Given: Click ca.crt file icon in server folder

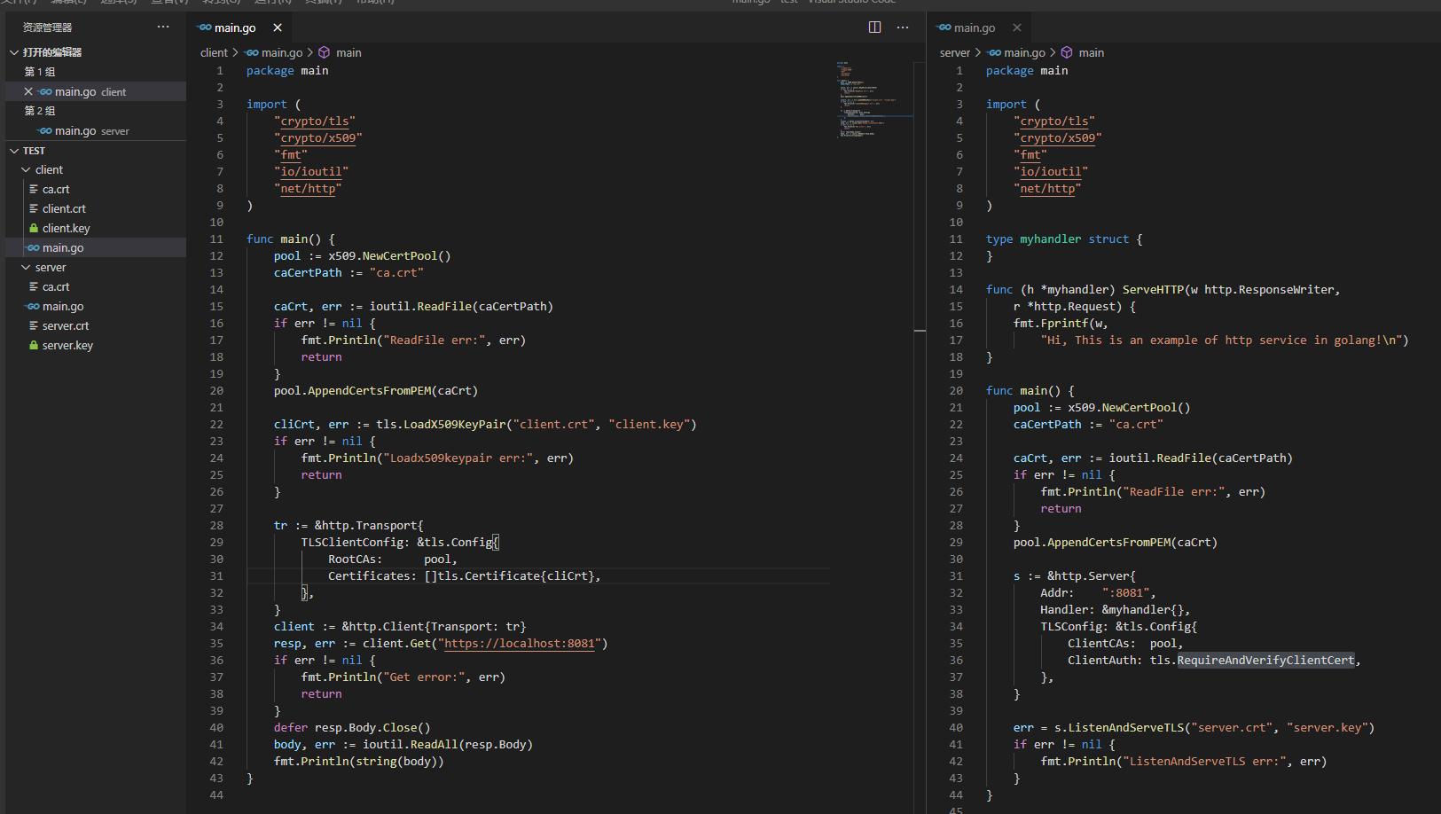Looking at the screenshot, I should (x=34, y=286).
